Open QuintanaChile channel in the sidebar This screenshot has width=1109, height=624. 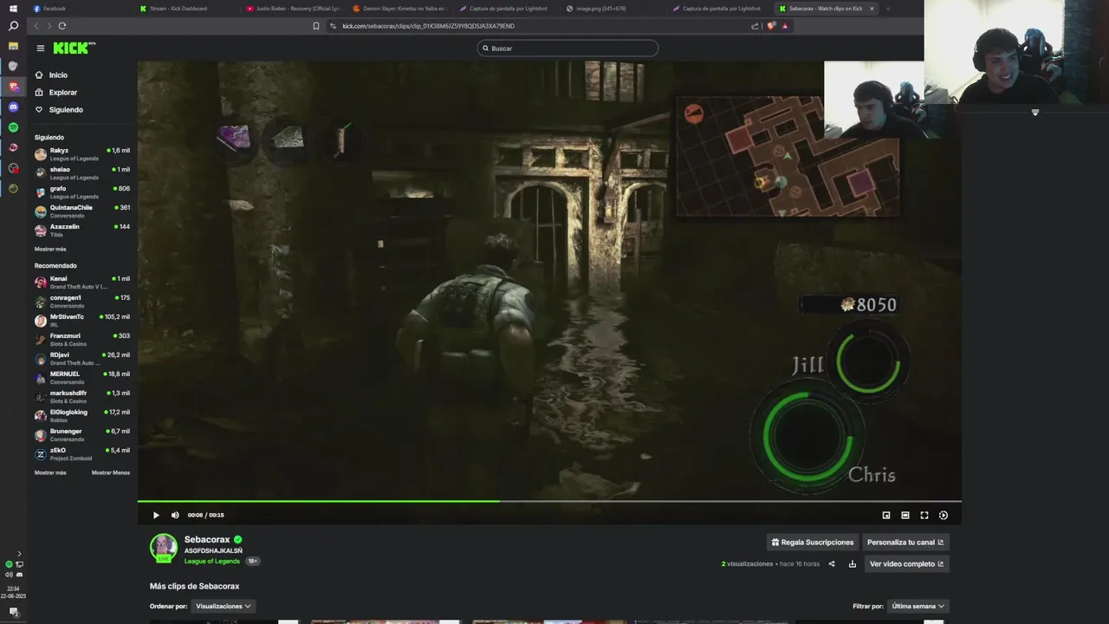[x=82, y=211]
